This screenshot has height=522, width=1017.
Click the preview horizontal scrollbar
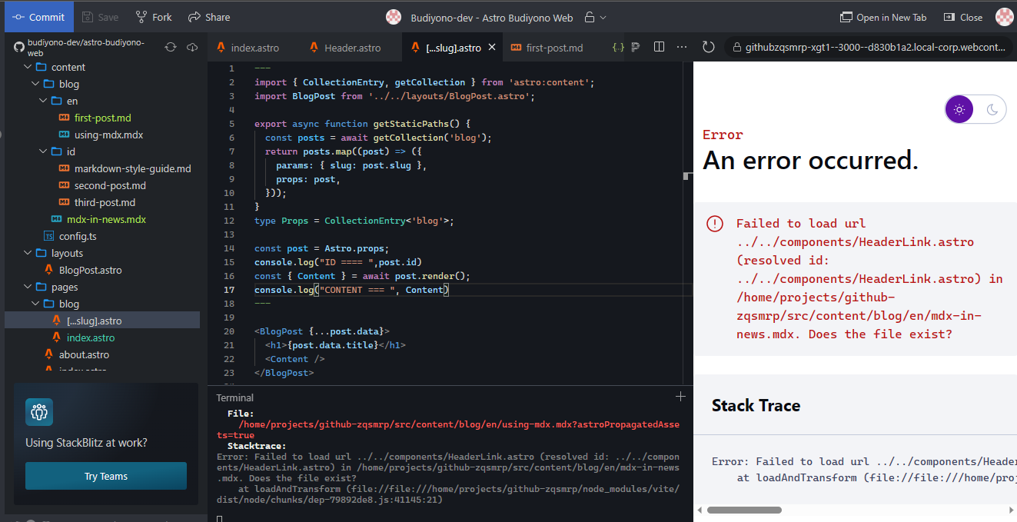[744, 510]
